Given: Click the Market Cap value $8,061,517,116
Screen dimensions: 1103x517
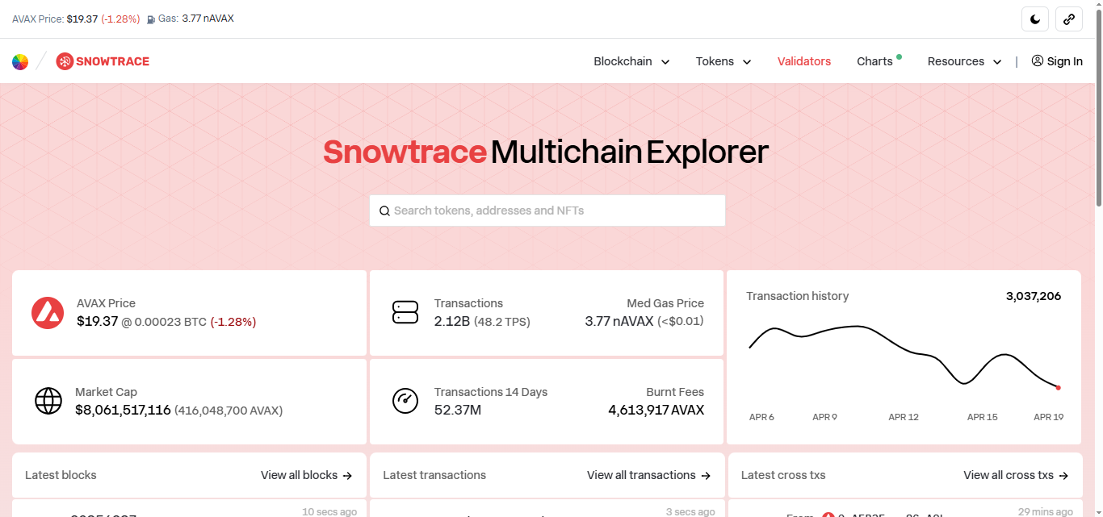Looking at the screenshot, I should click(x=123, y=410).
